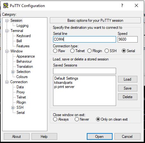Viewport: 145px width, 143px height.
Task: Open the Features settings category
Action: point(23,46)
